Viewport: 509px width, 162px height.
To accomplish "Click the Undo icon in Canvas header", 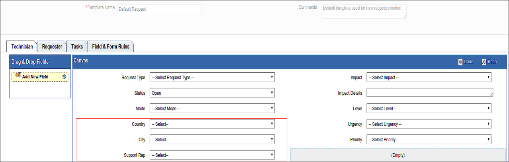I will tap(460, 62).
